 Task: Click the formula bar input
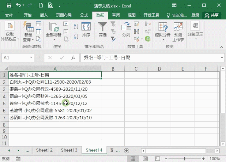pyautogui.click(x=150, y=57)
